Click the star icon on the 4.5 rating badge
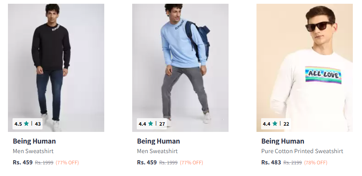Viewport: 362px width, 176px height. (26, 124)
